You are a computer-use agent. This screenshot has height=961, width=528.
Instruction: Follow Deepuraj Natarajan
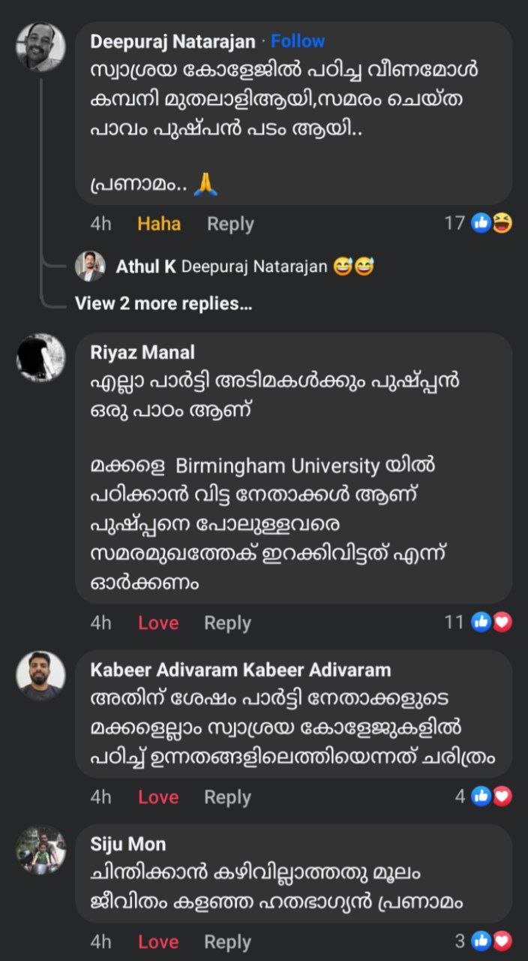pyautogui.click(x=298, y=41)
